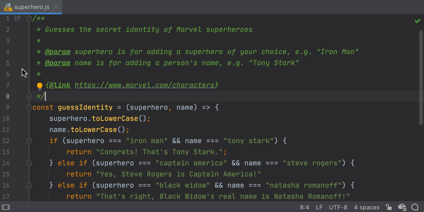Open the marvel.com characters link
Image resolution: width=424 pixels, height=212 pixels.
[x=145, y=85]
